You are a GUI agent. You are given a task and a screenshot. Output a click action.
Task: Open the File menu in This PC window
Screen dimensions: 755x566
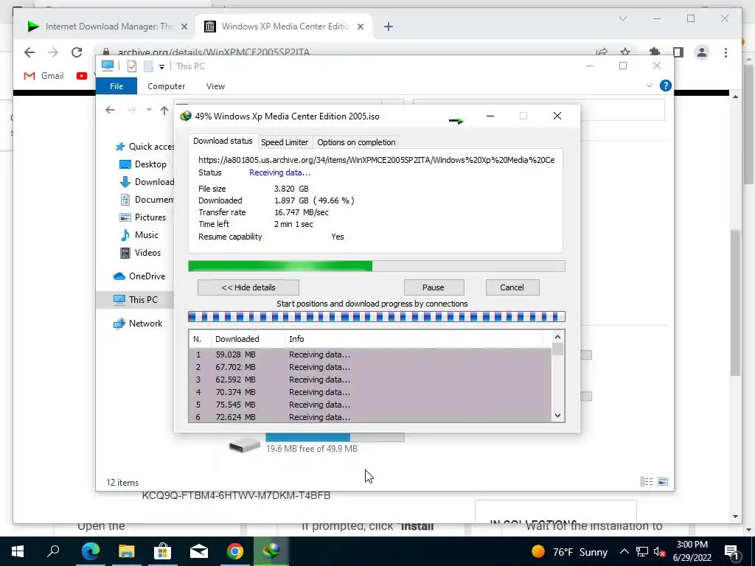coord(116,86)
